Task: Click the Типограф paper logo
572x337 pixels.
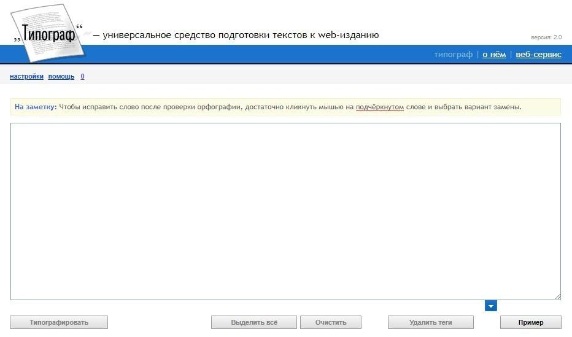Action: (x=47, y=32)
